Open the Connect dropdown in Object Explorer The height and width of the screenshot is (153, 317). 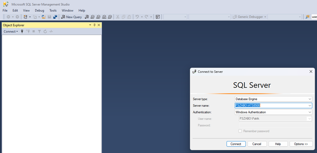click(x=11, y=31)
